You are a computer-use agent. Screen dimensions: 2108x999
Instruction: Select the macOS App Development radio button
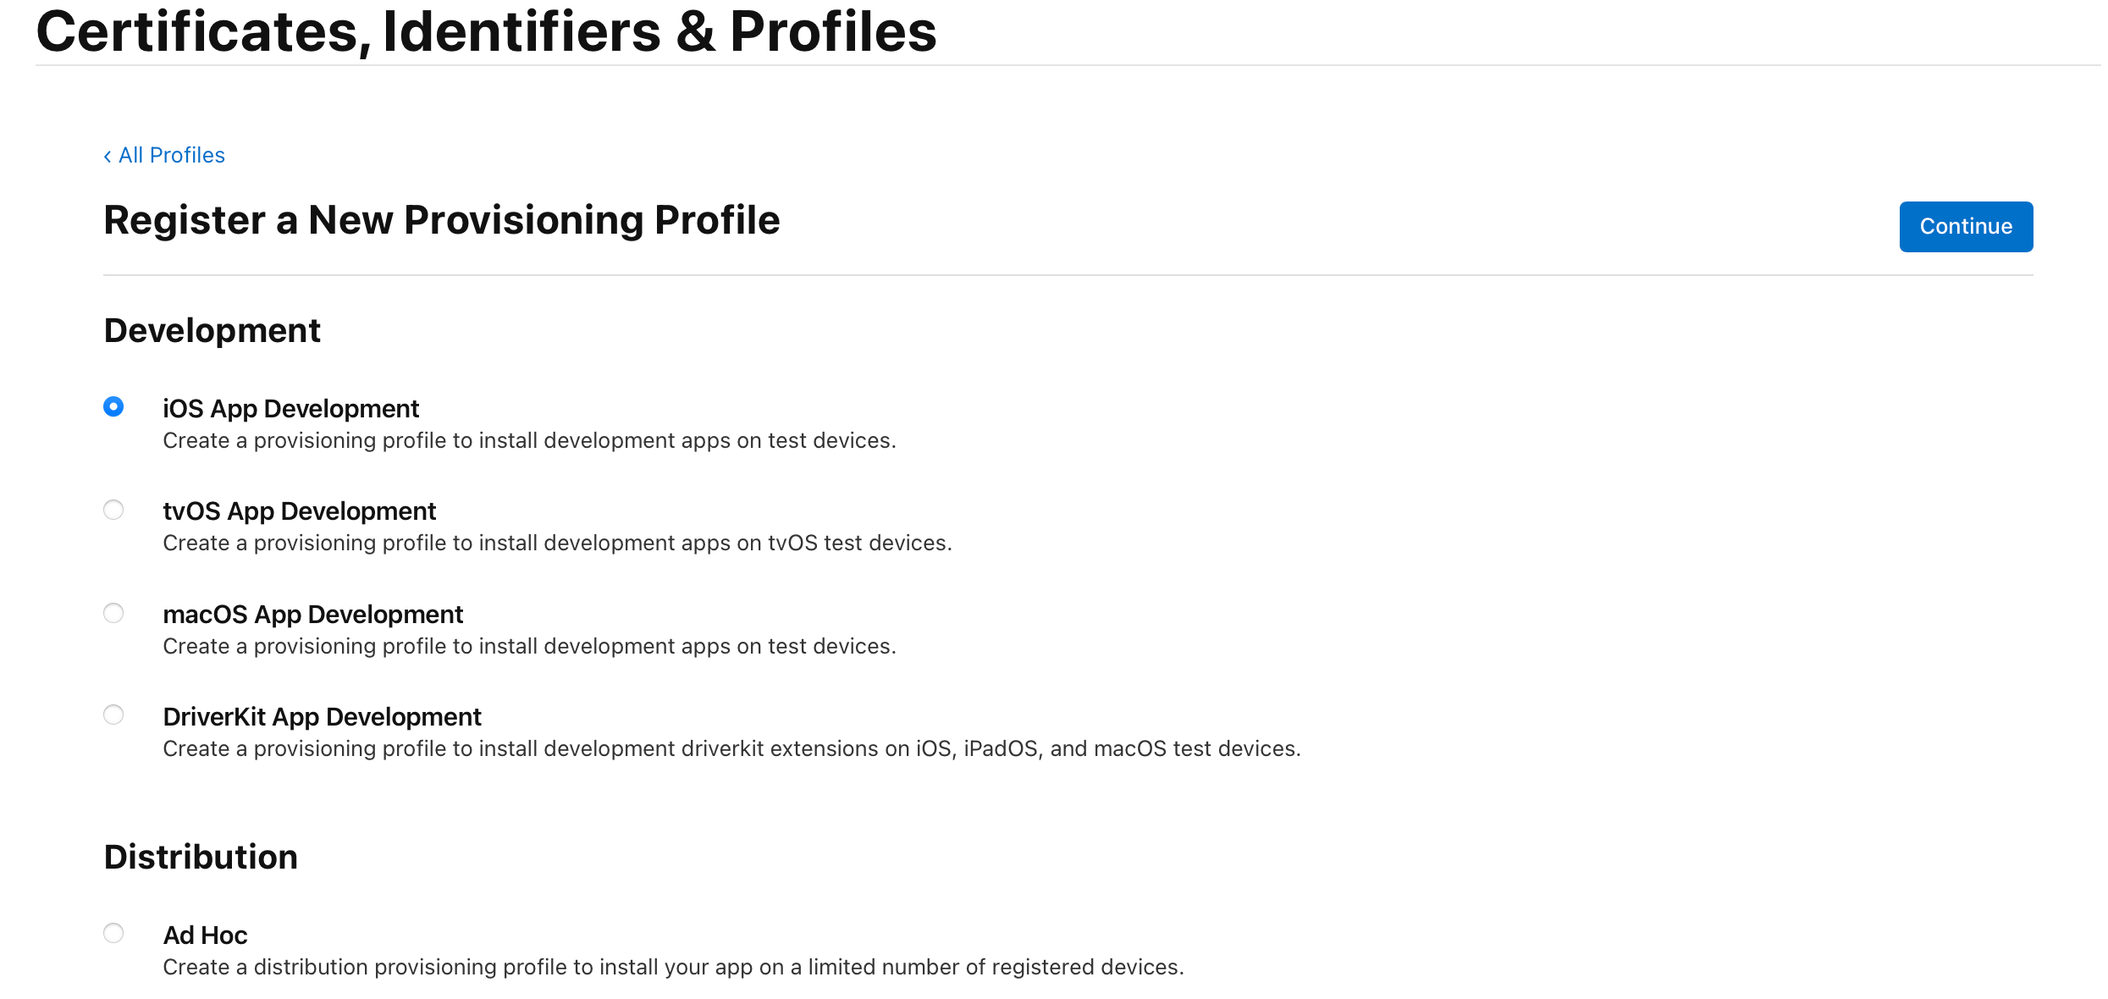(x=113, y=613)
